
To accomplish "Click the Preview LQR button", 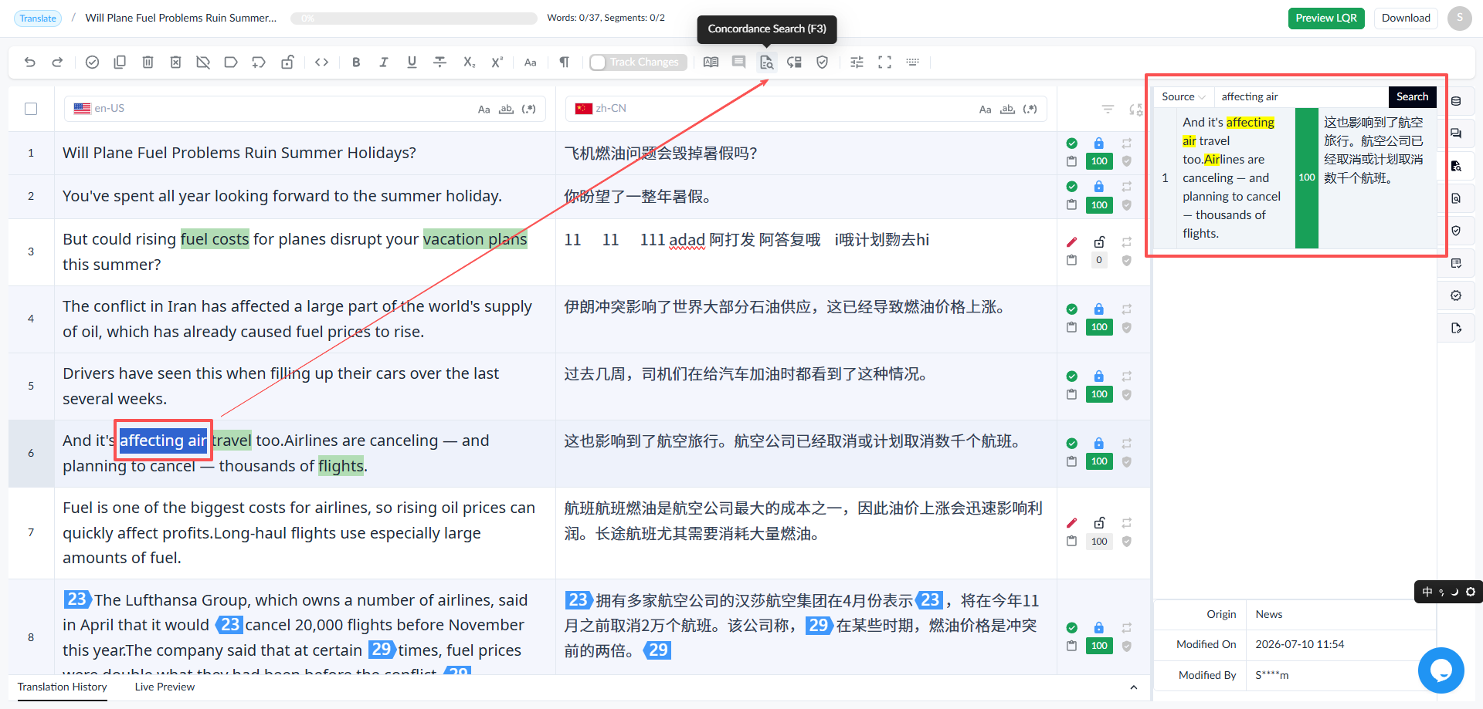I will point(1326,19).
